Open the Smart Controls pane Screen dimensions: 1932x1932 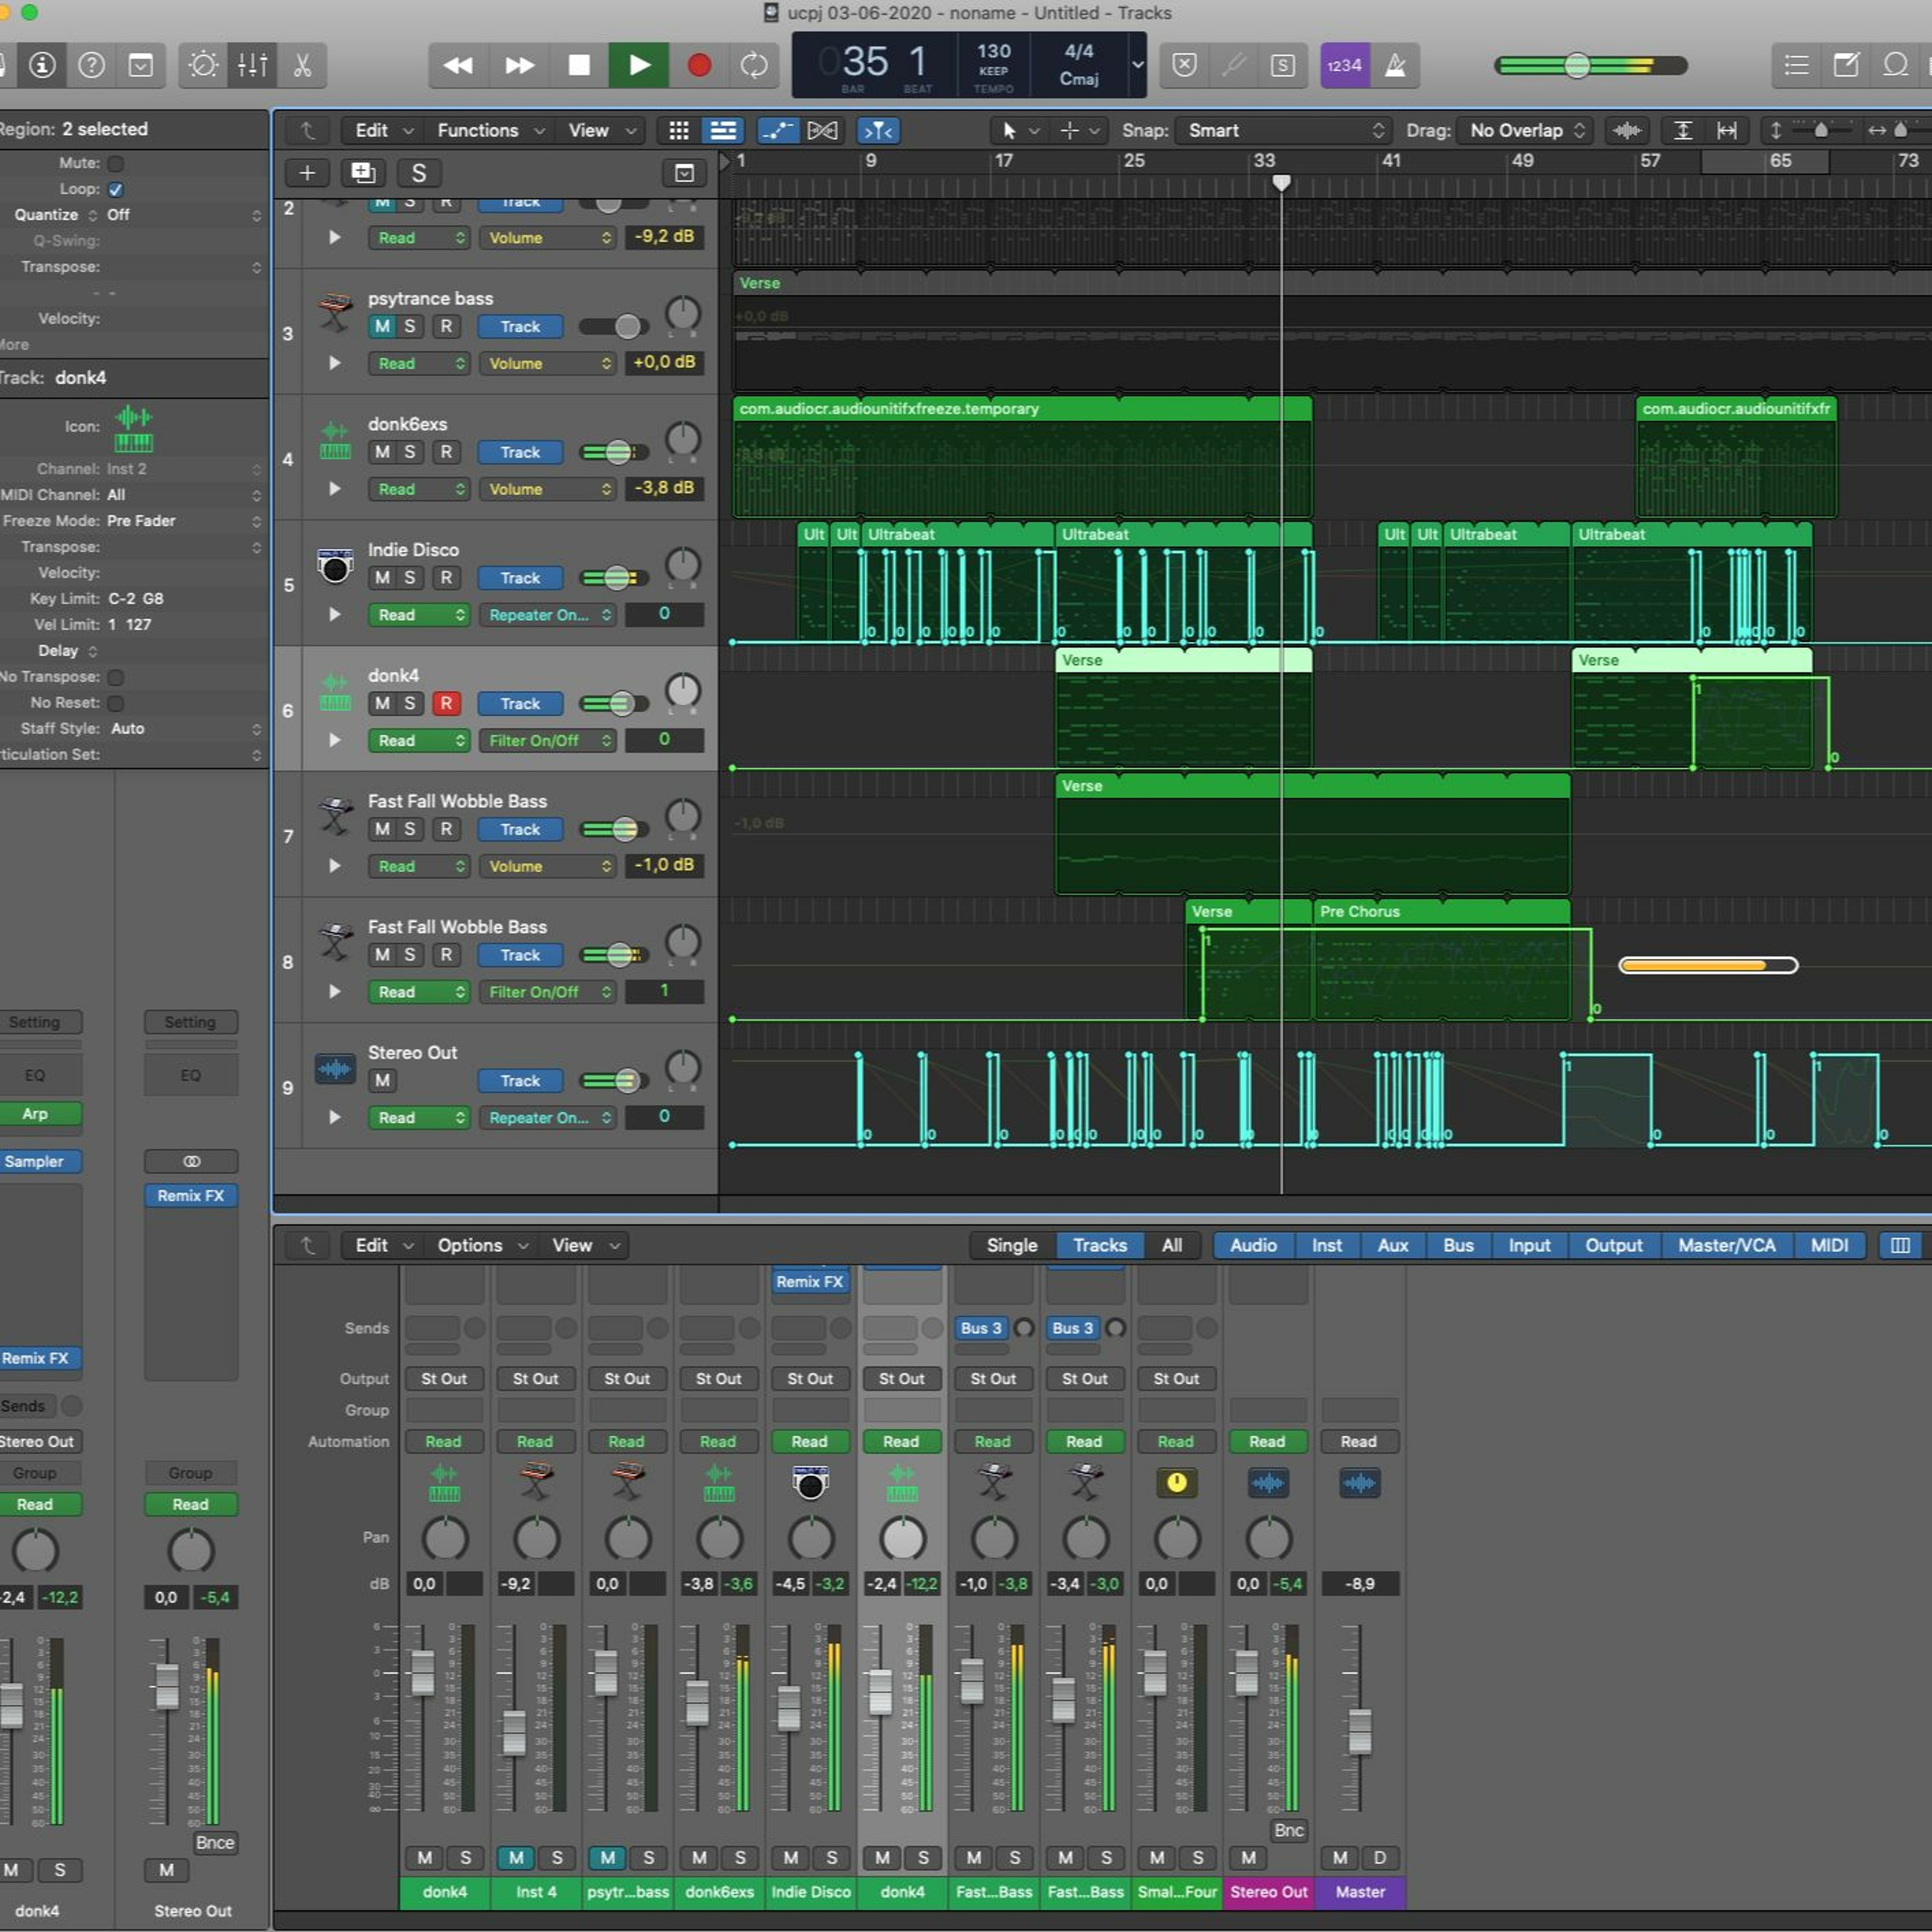click(203, 65)
